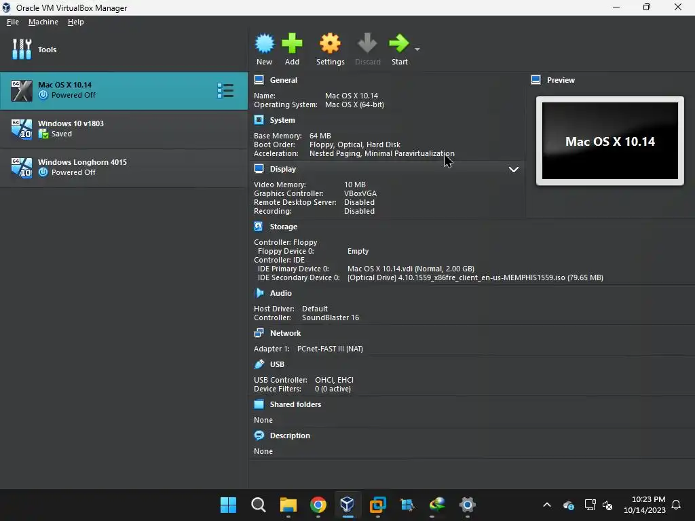
Task: Open the Machine menu
Action: [x=43, y=22]
